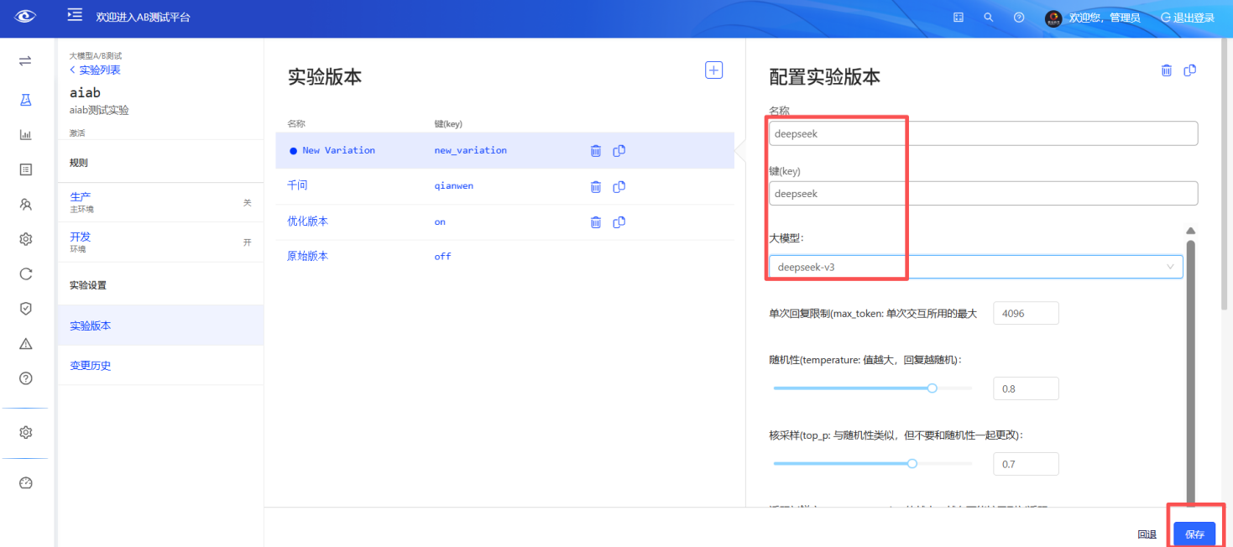Open the apps grid icon in top bar
1233x547 pixels.
tap(958, 17)
